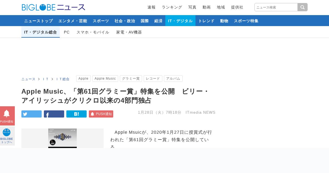Click the ＩＴ総合 breadcrumb link
329x173 pixels.
pyautogui.click(x=63, y=79)
